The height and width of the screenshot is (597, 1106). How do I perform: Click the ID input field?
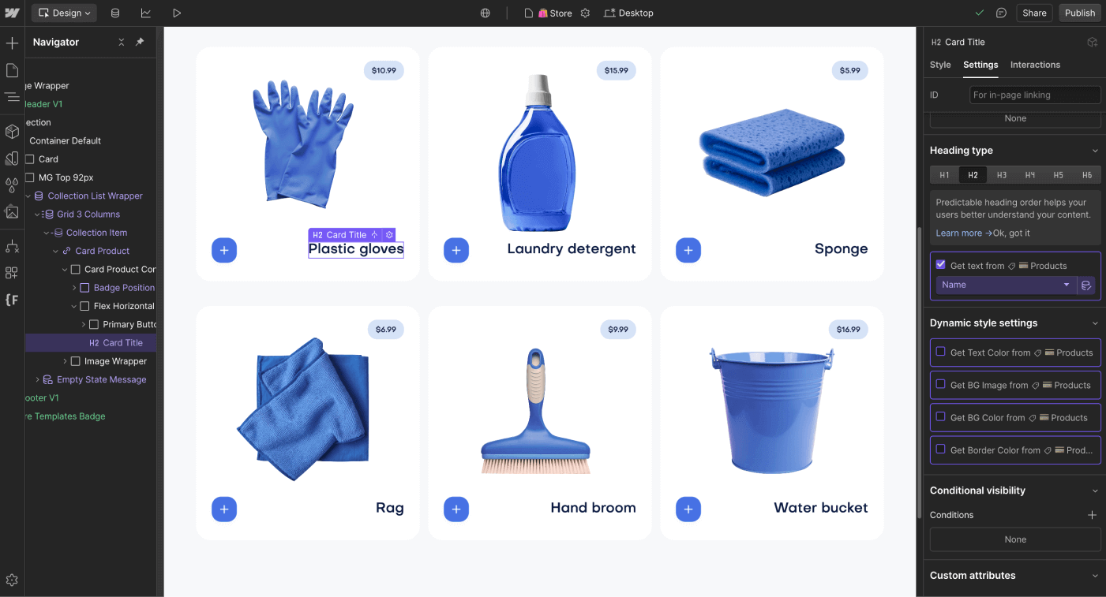1035,95
